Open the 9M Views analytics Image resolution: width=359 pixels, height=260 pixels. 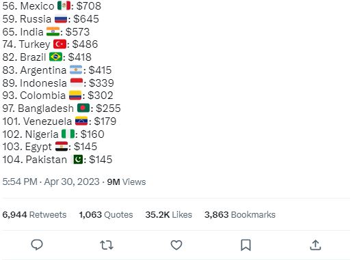point(127,182)
